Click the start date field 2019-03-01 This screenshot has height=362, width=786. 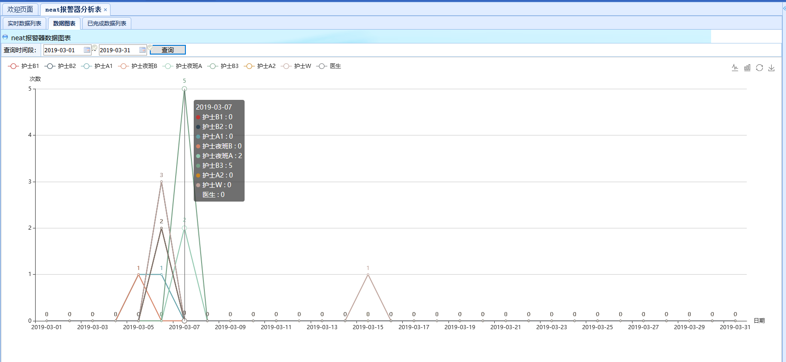(63, 50)
